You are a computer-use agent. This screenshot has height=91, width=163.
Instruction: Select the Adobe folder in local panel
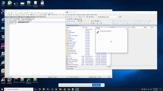(70, 31)
